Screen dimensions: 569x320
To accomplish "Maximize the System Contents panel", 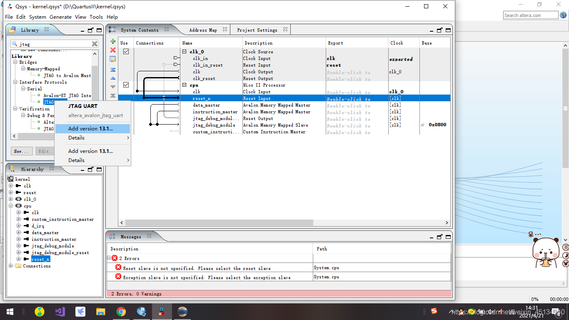I will point(448,30).
